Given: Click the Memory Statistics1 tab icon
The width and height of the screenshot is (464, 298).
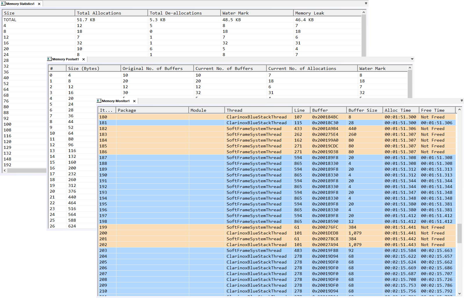Looking at the screenshot, I should pos(3,3).
